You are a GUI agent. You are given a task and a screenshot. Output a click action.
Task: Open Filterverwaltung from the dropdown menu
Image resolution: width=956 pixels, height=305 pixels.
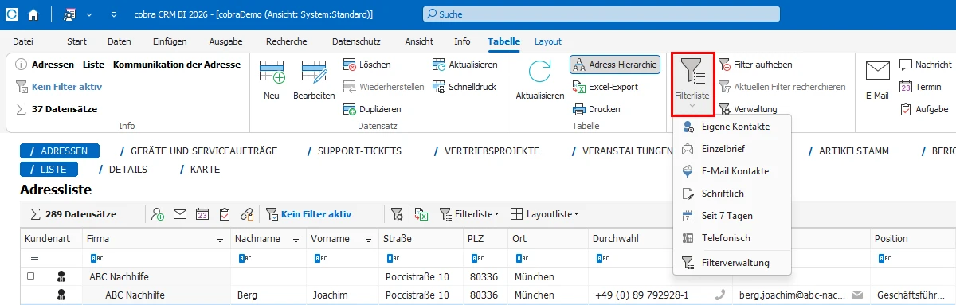pos(732,263)
